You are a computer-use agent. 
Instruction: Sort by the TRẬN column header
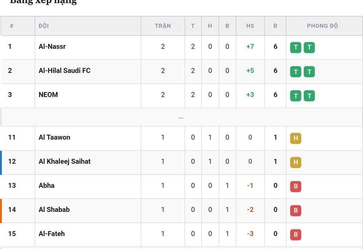pyautogui.click(x=163, y=26)
